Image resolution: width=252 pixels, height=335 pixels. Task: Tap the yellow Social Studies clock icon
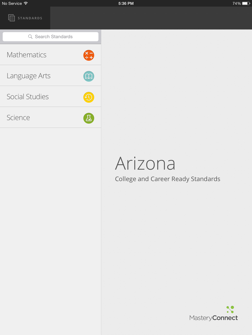[x=89, y=97]
